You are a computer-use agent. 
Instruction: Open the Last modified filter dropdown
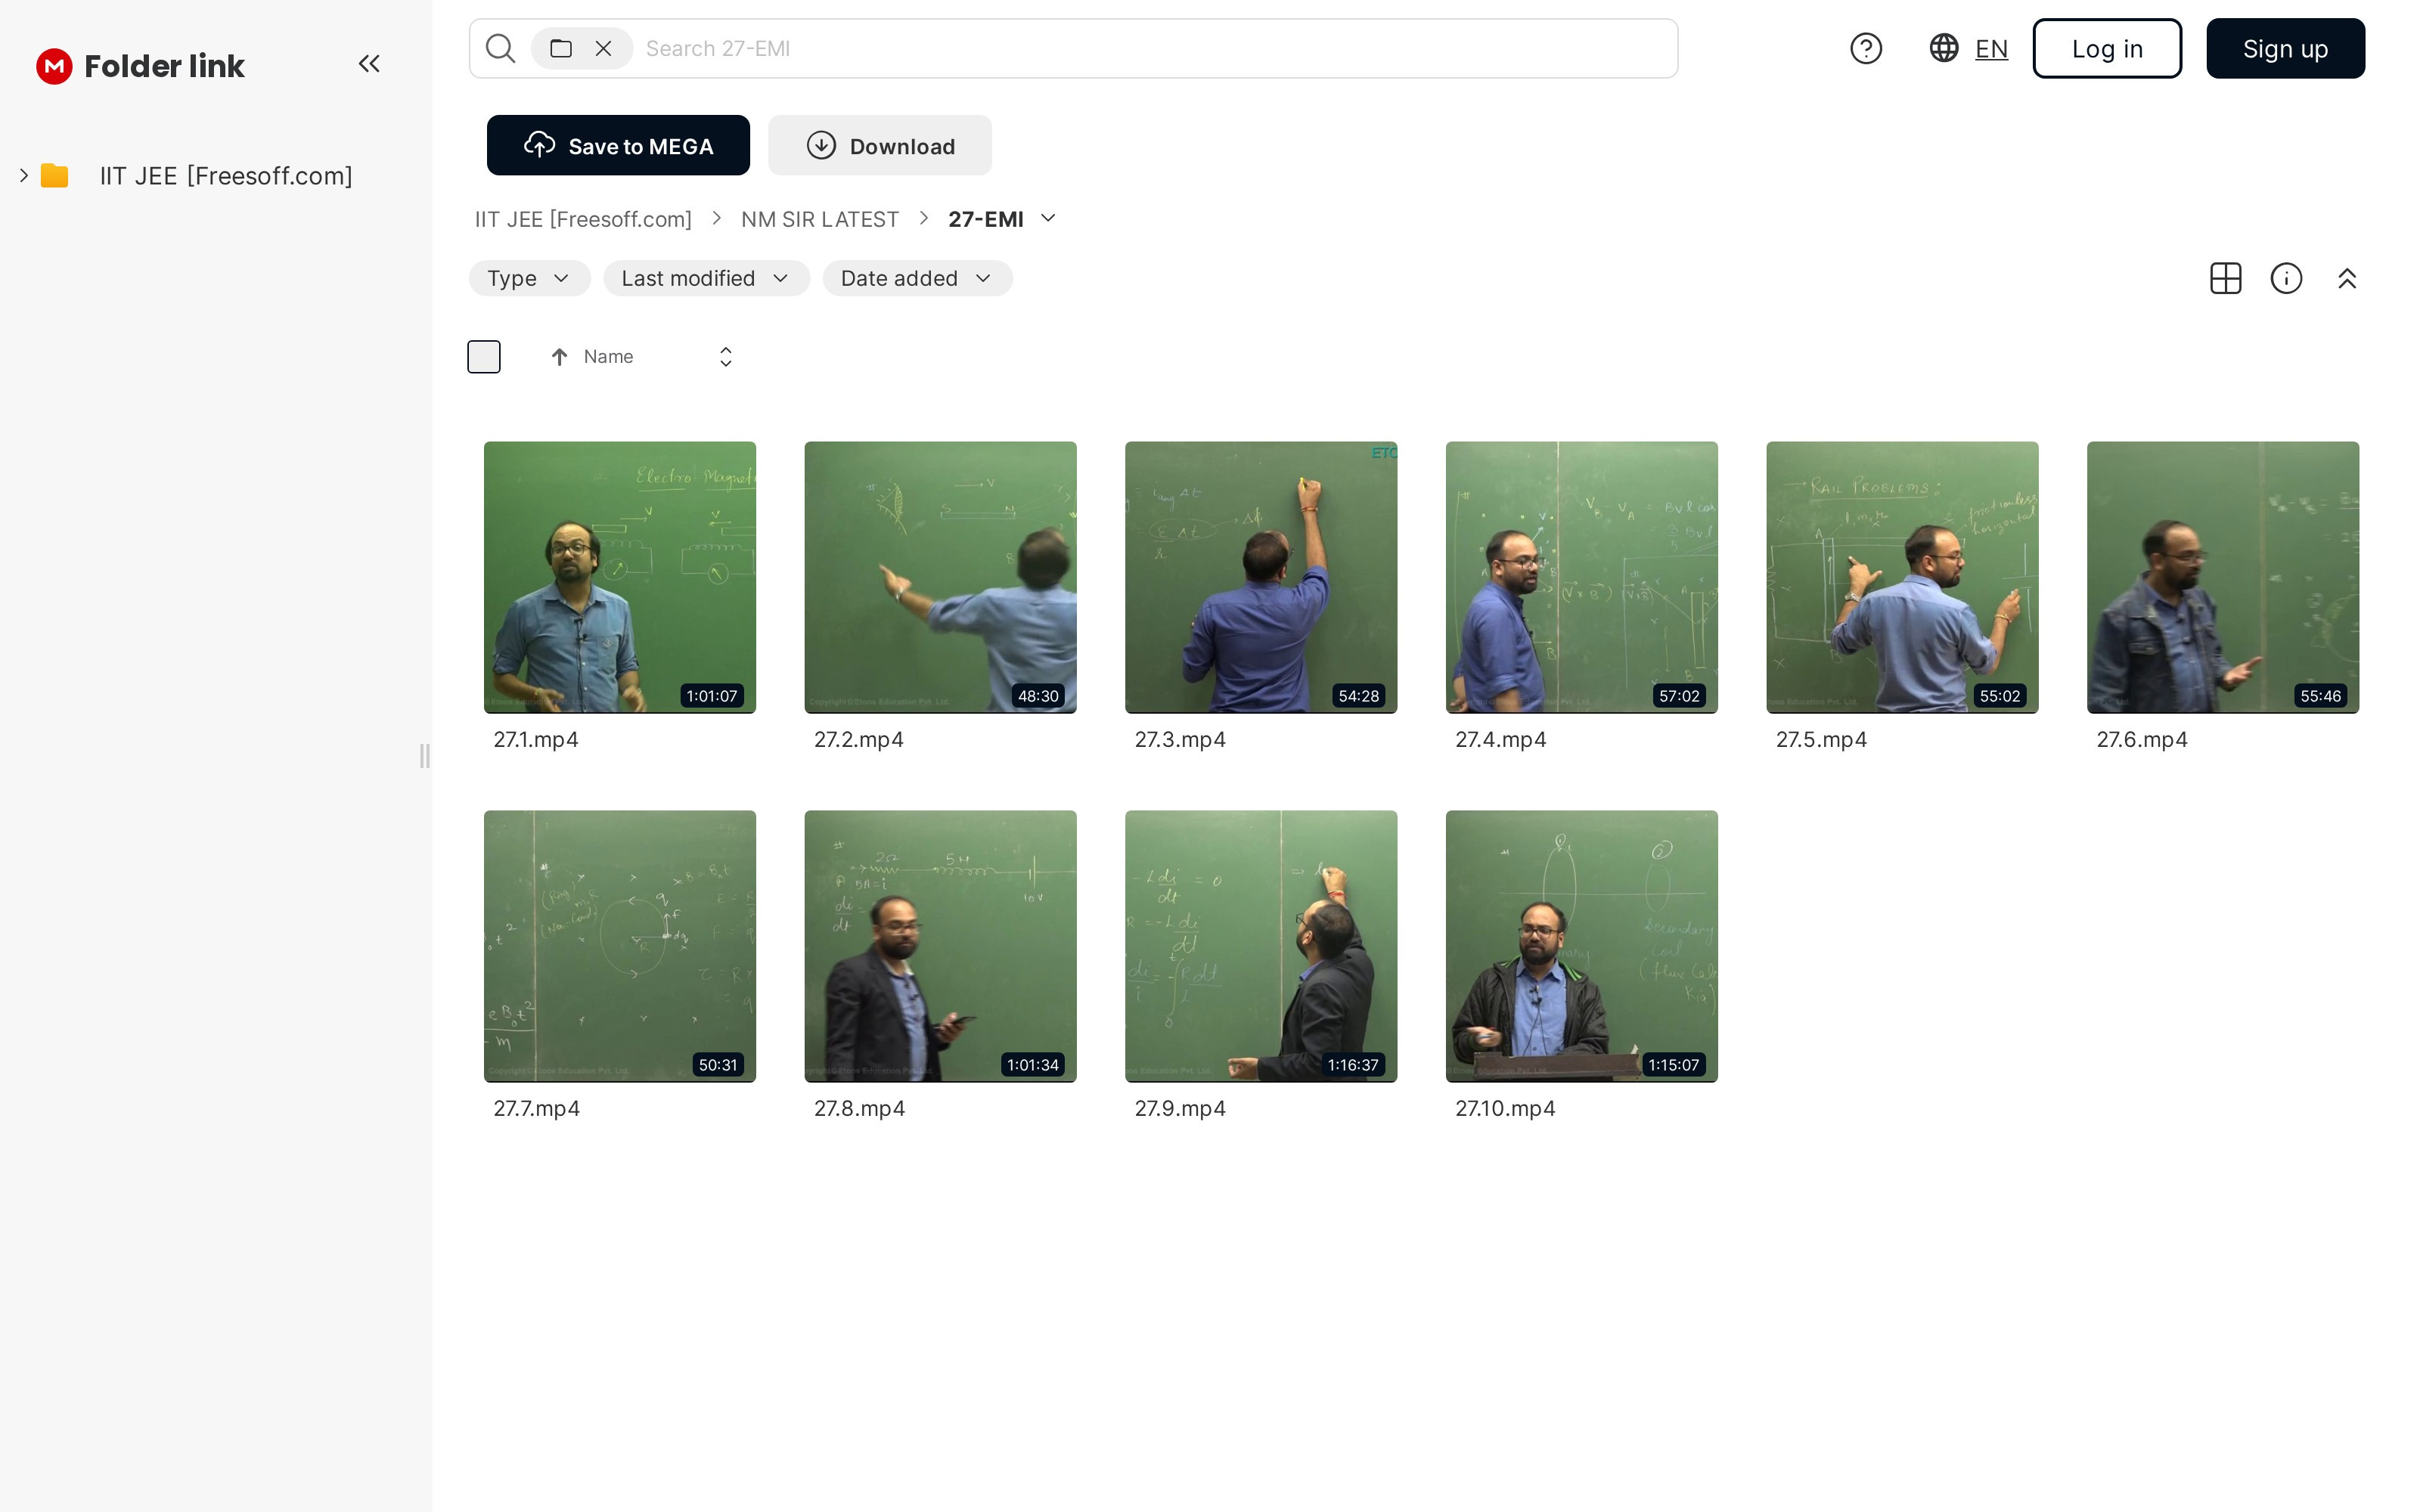(x=705, y=278)
